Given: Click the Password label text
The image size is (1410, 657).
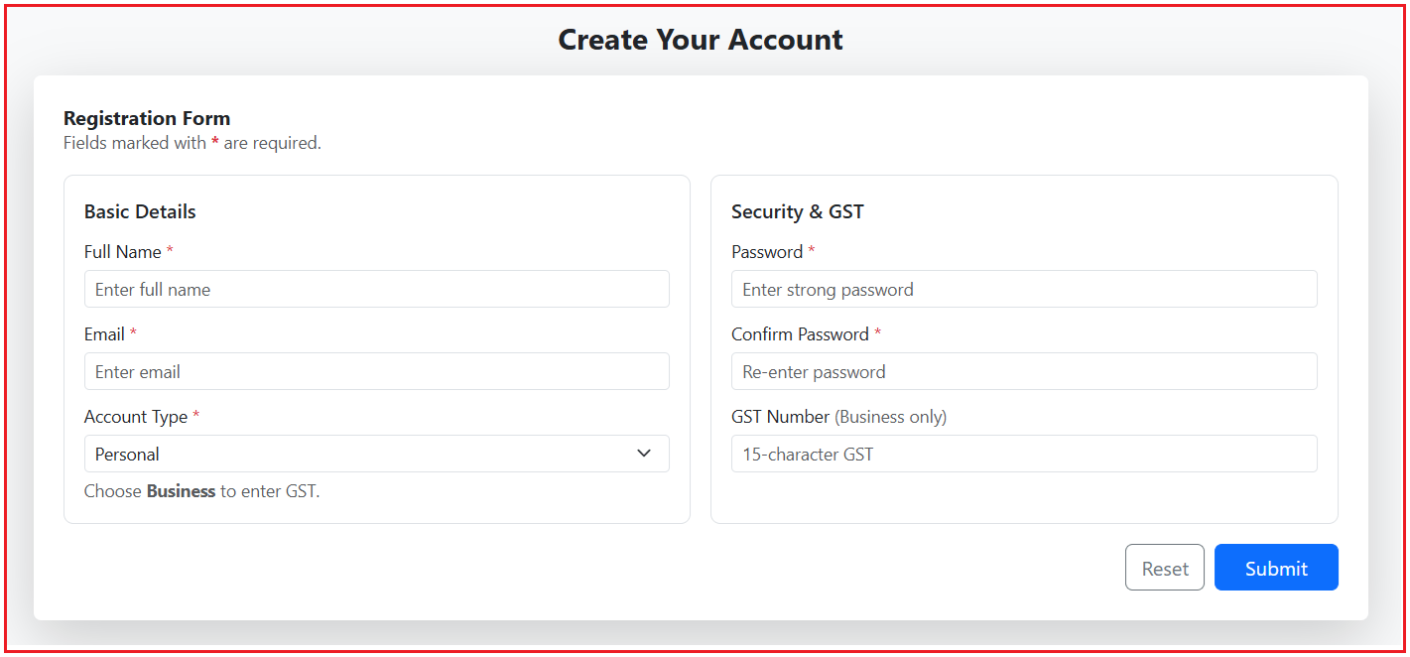Looking at the screenshot, I should pos(766,251).
